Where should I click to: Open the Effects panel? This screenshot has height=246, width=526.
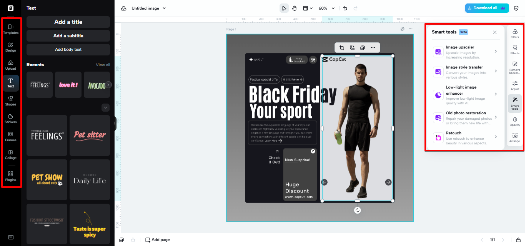coord(515,50)
